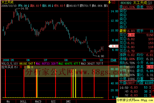This screenshot has height=103, width=154.
Task: Click the 涨跌 0.62 change value
Action: click(x=127, y=55)
